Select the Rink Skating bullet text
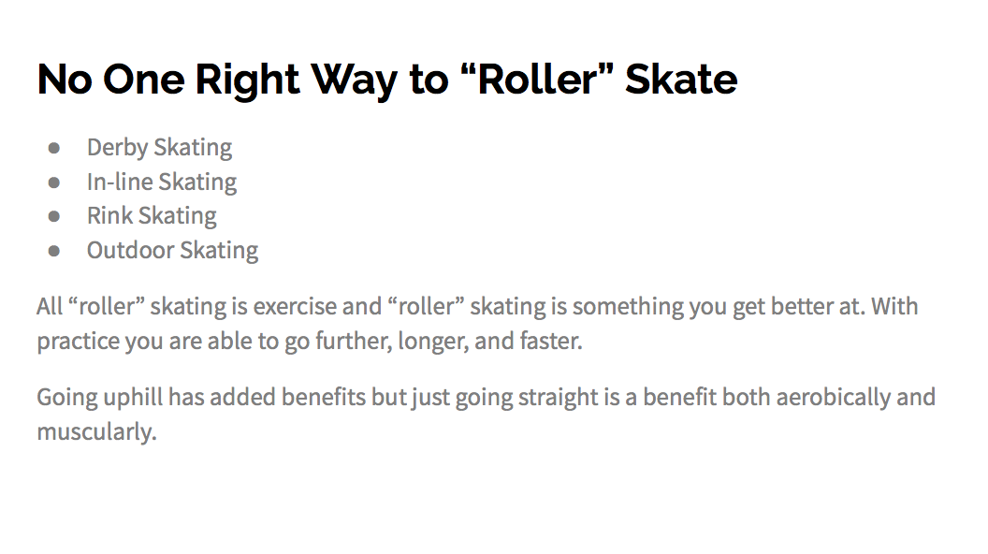This screenshot has width=988, height=554. point(152,216)
